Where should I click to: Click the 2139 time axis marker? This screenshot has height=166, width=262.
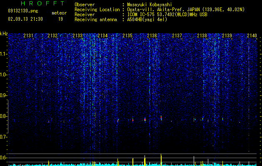tap(227, 35)
